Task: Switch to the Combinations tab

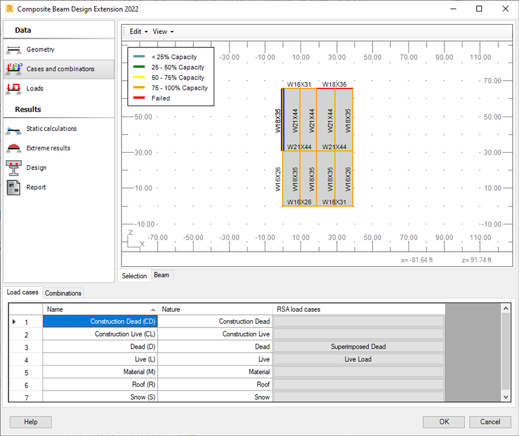Action: click(x=63, y=293)
